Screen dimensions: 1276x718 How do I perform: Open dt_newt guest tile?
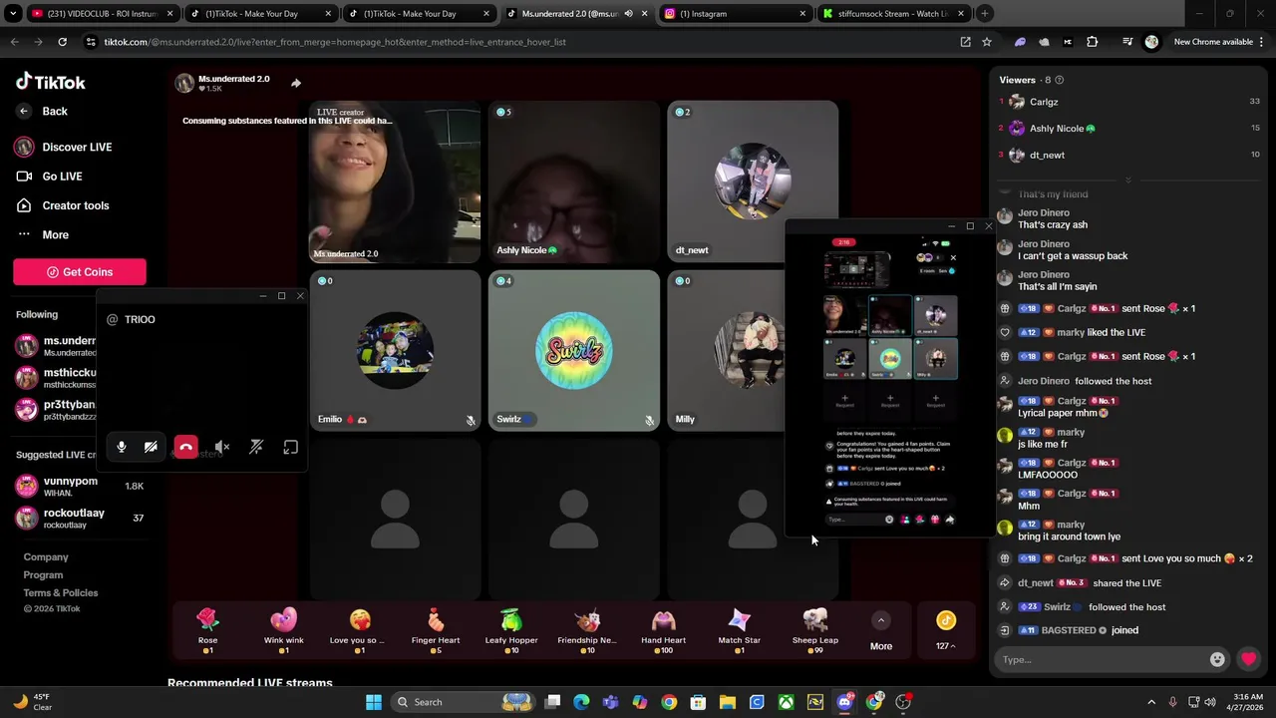coord(753,181)
